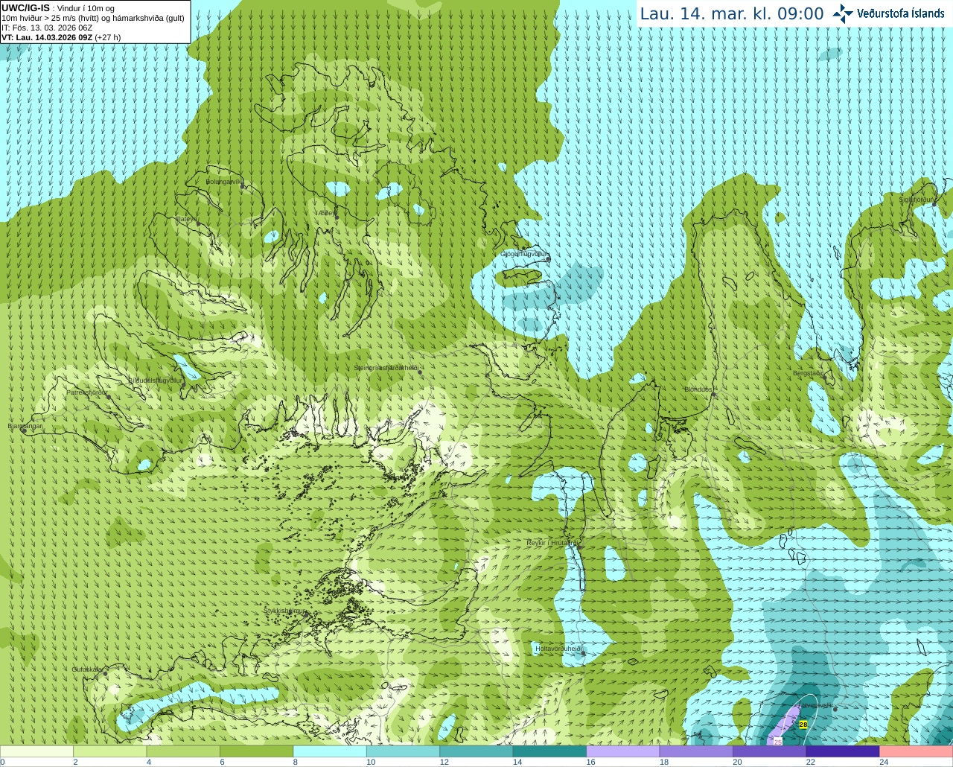This screenshot has width=953, height=767.
Task: Click the 18–20 m/s light purple swatch
Action: [x=696, y=751]
